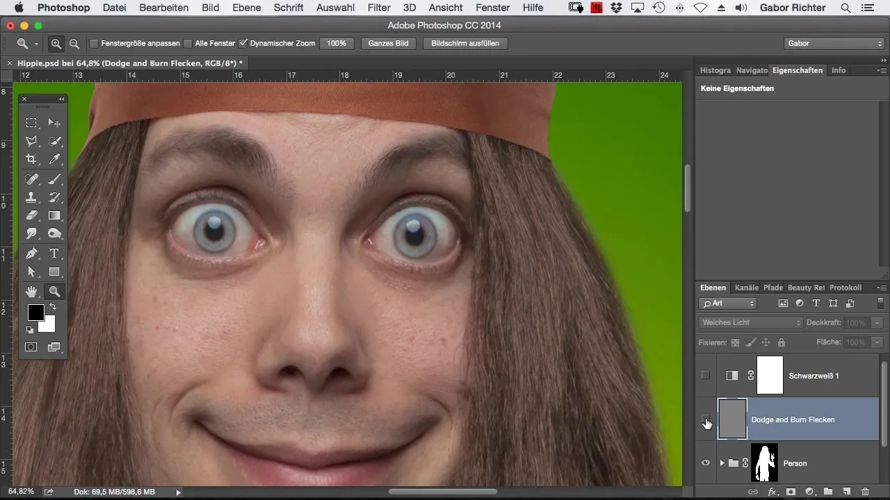Show the Dodge and Burn Flecken layer
Screen dimensions: 890x500
tap(706, 419)
